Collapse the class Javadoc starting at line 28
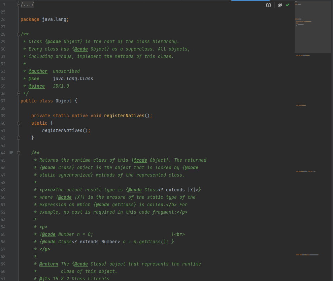 click(19, 34)
